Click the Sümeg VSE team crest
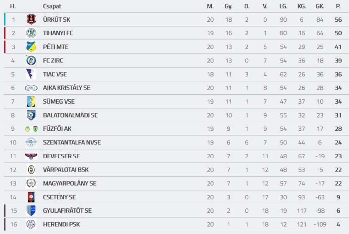 pyautogui.click(x=31, y=102)
